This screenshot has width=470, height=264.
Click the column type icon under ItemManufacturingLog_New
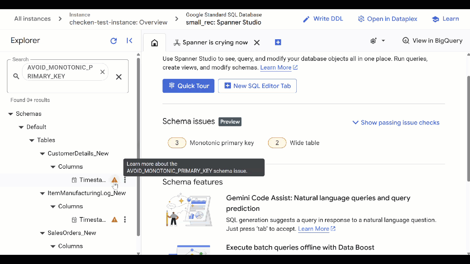tap(74, 220)
